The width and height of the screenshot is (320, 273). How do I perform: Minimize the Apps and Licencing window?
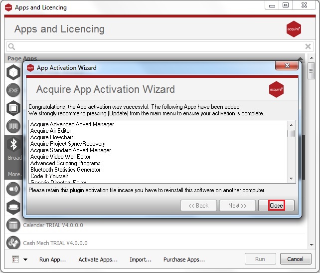(x=272, y=5)
